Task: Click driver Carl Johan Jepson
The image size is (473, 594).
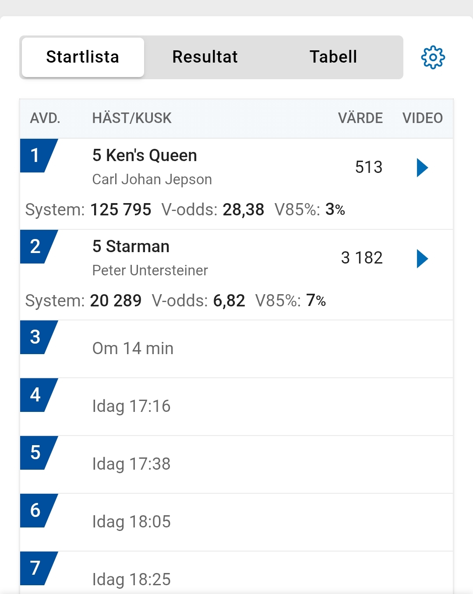Action: (x=152, y=179)
